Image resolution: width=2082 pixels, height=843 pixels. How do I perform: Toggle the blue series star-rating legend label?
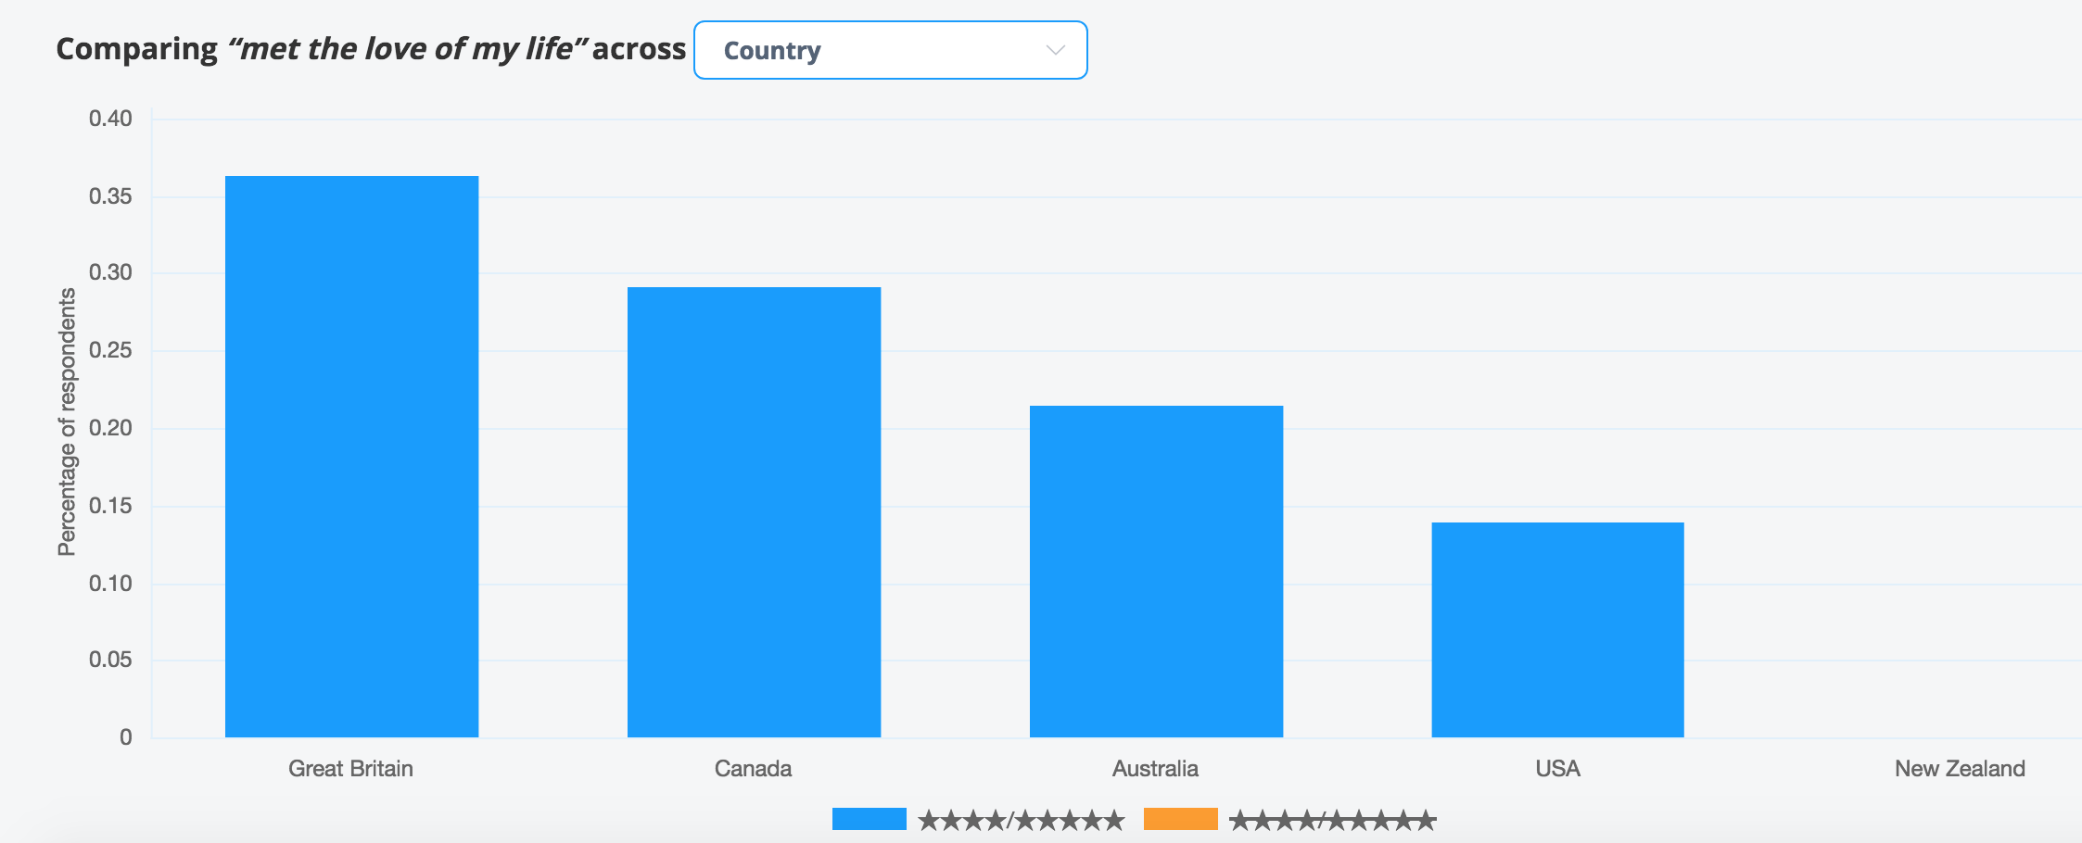(1022, 820)
